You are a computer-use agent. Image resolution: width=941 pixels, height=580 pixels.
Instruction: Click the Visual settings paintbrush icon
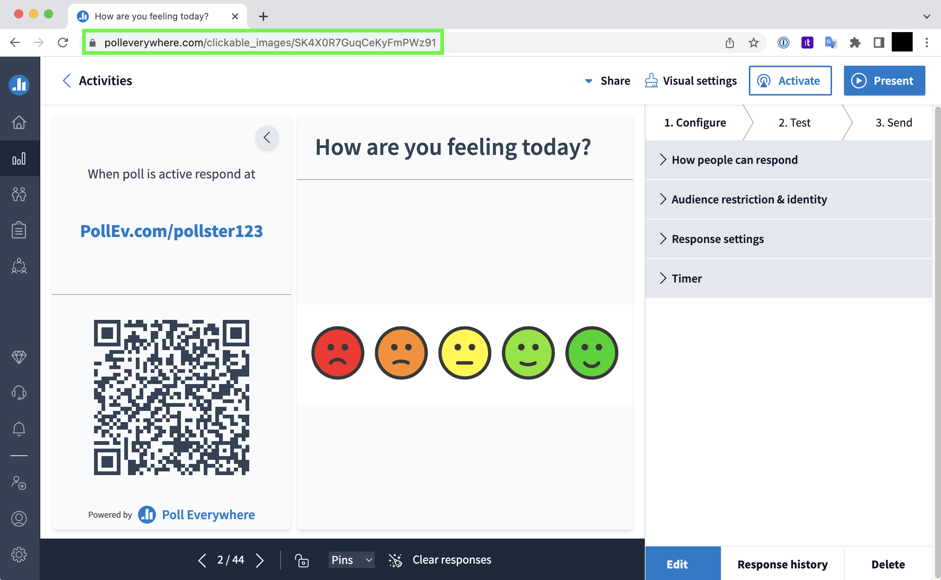(651, 81)
